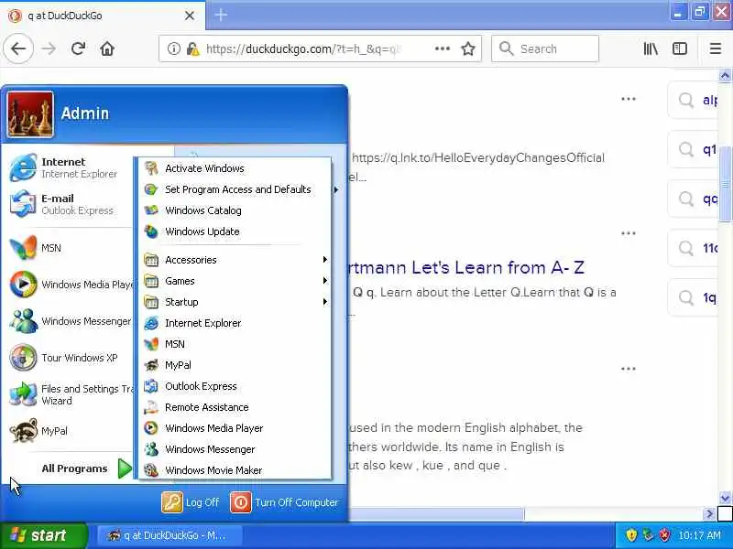The height and width of the screenshot is (549, 733).
Task: Start Tour Windows XP
Action: pyautogui.click(x=71, y=358)
